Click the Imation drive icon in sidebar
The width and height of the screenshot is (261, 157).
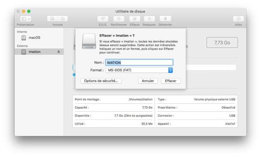point(24,52)
